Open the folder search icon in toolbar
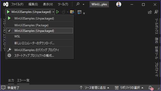Image resolution: width=161 pixels, height=91 pixels. (x=72, y=12)
